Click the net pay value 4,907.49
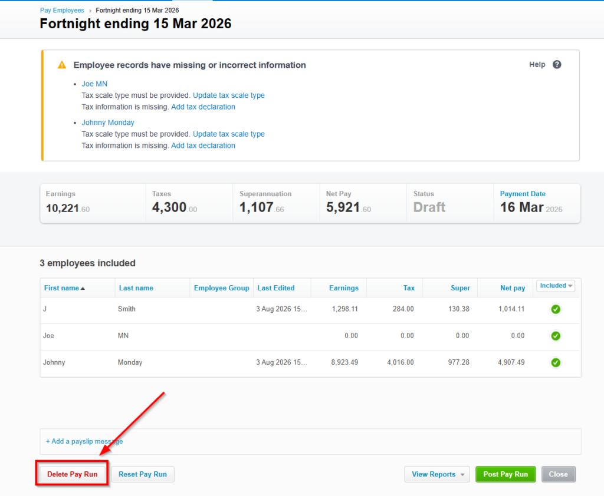 (x=511, y=362)
